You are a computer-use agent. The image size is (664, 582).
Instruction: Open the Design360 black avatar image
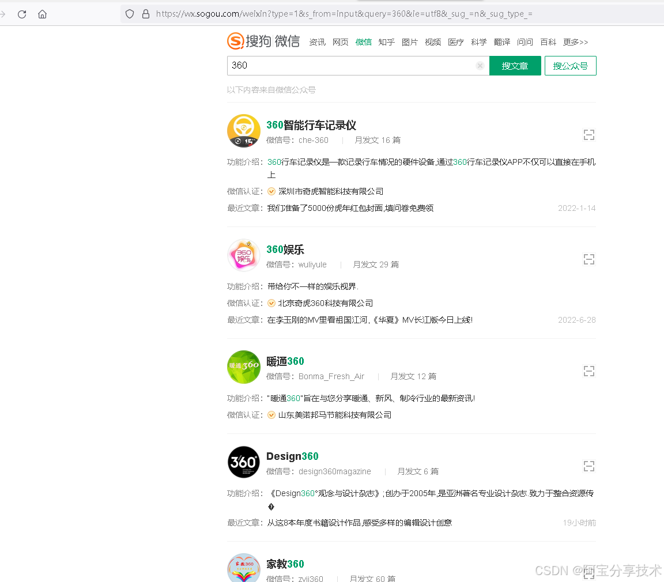pyautogui.click(x=243, y=462)
